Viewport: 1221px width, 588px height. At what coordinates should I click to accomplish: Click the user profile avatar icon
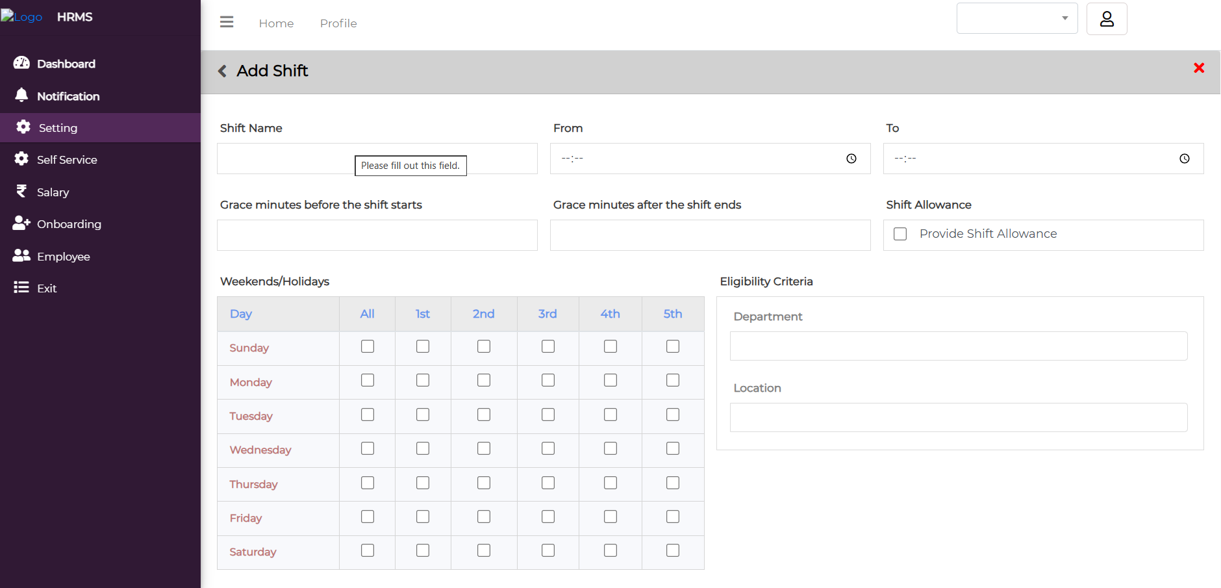point(1107,19)
